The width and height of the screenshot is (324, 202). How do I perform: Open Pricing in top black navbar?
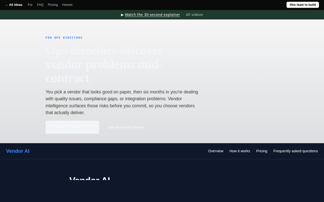(53, 5)
